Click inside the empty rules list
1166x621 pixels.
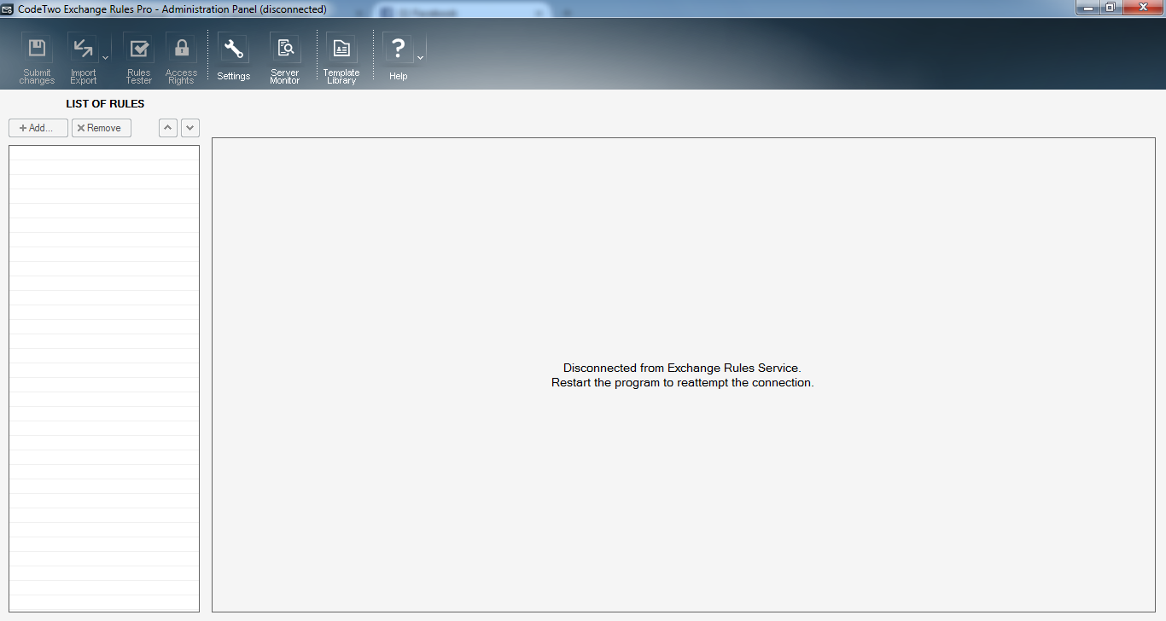[104, 379]
